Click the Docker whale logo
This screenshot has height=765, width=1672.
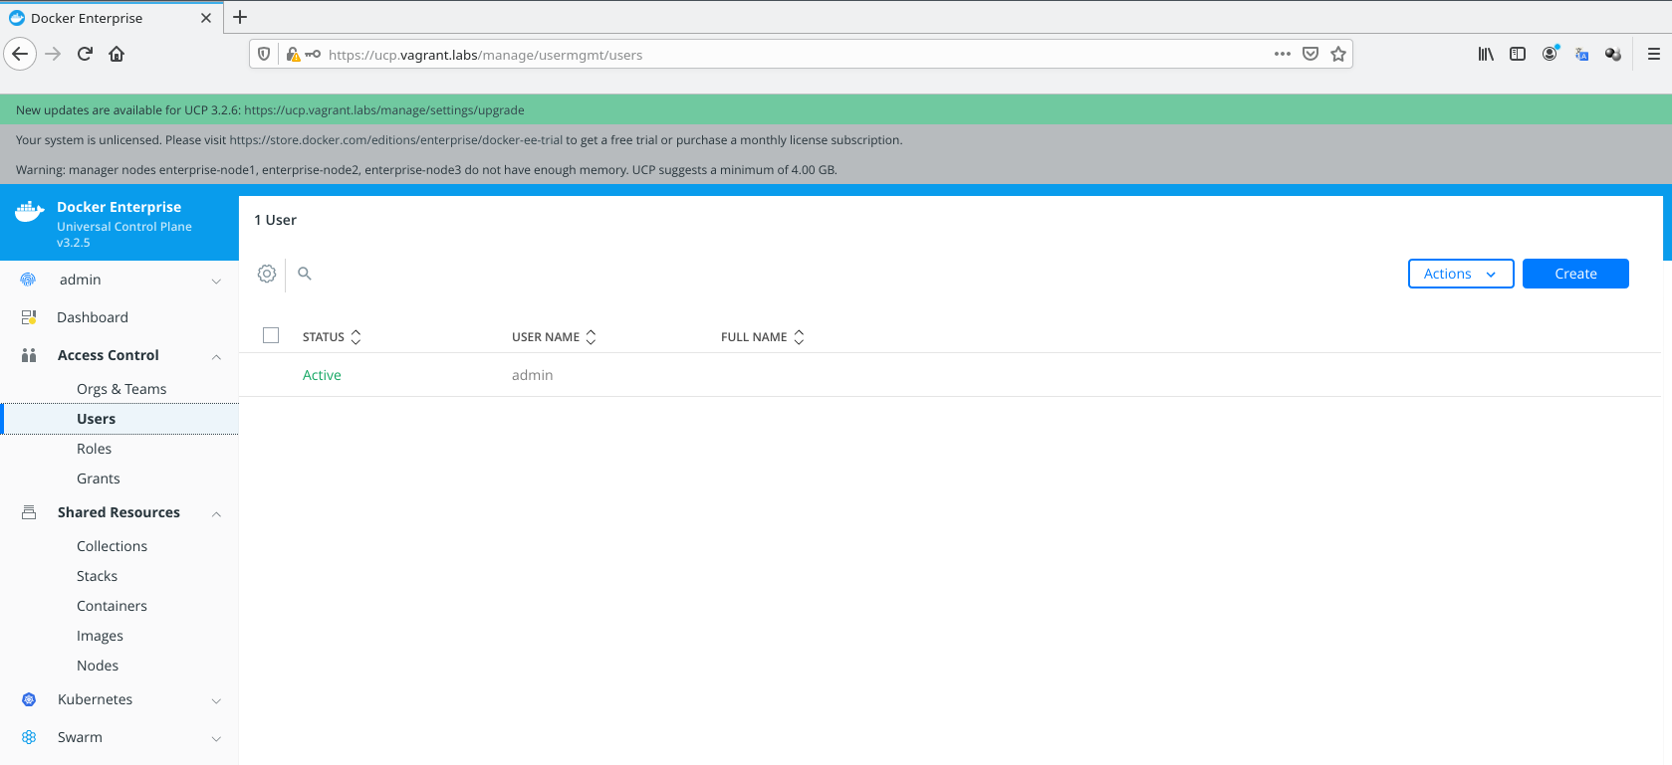click(x=29, y=211)
